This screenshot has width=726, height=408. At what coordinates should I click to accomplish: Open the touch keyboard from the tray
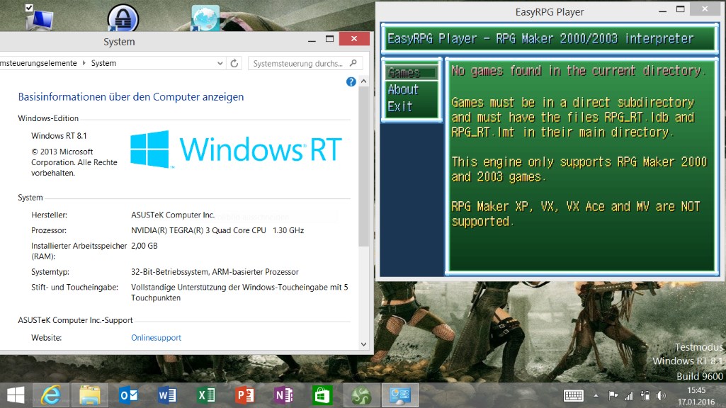pos(574,395)
